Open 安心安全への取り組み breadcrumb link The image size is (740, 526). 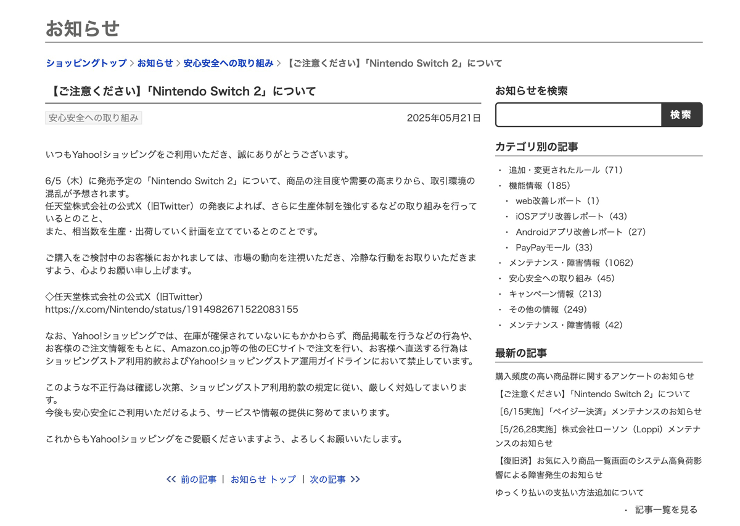228,63
